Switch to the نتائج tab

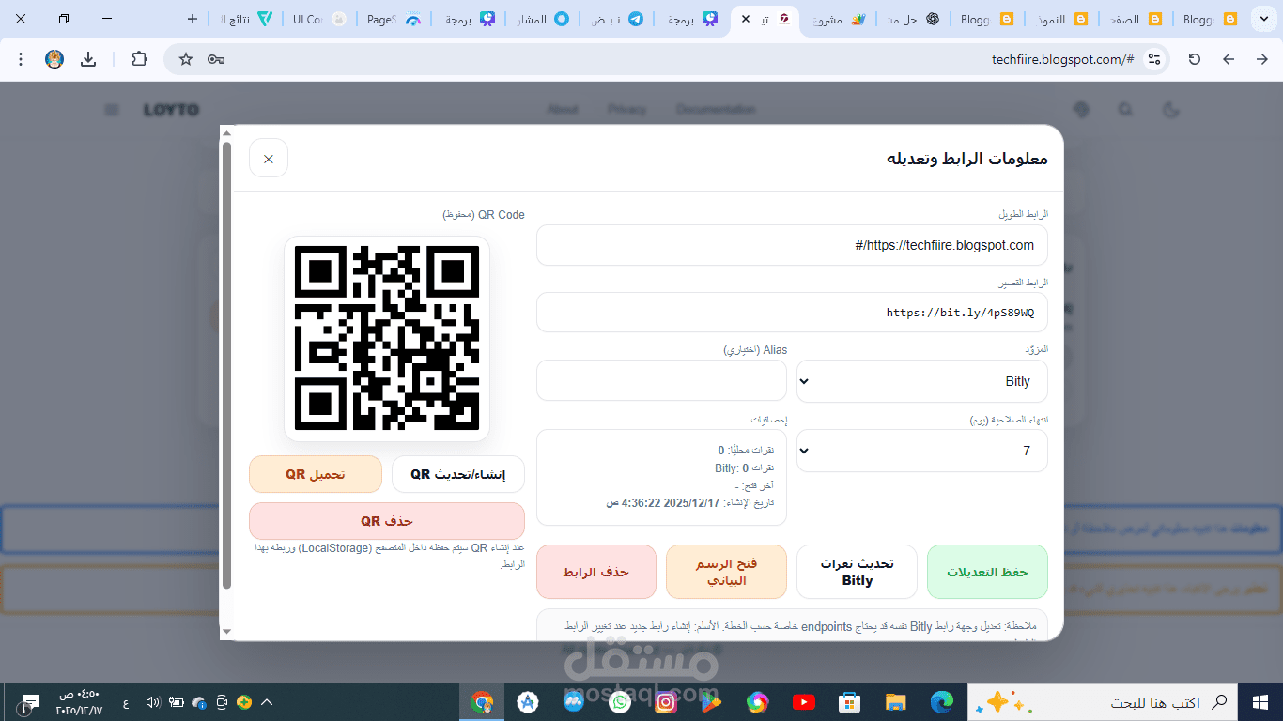244,19
